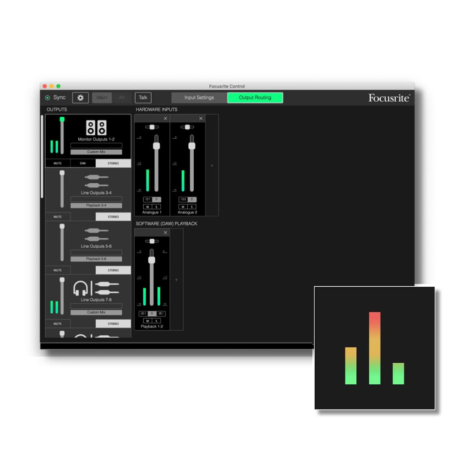Click the Line Outputs 3-4 jack plugs icon

coord(96,181)
